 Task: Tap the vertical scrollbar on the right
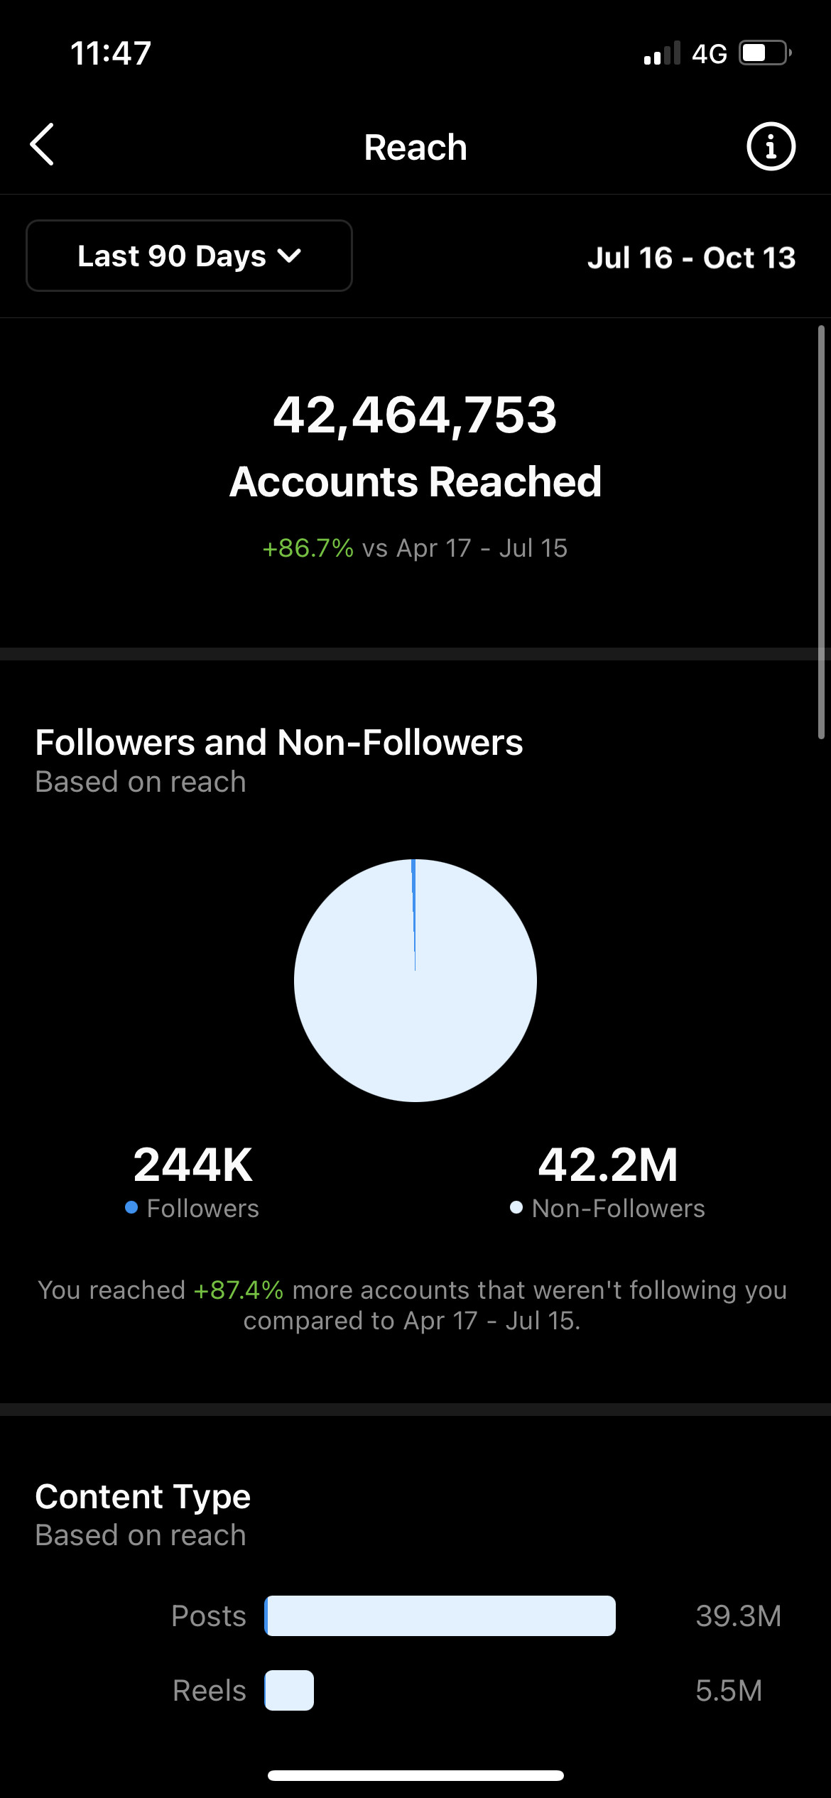point(821,532)
